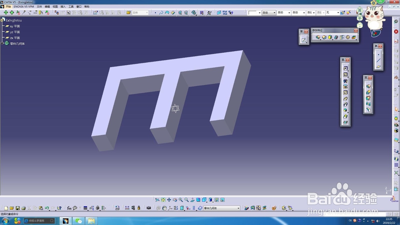This screenshot has height=225, width=400.
Task: Select the Rib tool icon
Action: [345, 99]
